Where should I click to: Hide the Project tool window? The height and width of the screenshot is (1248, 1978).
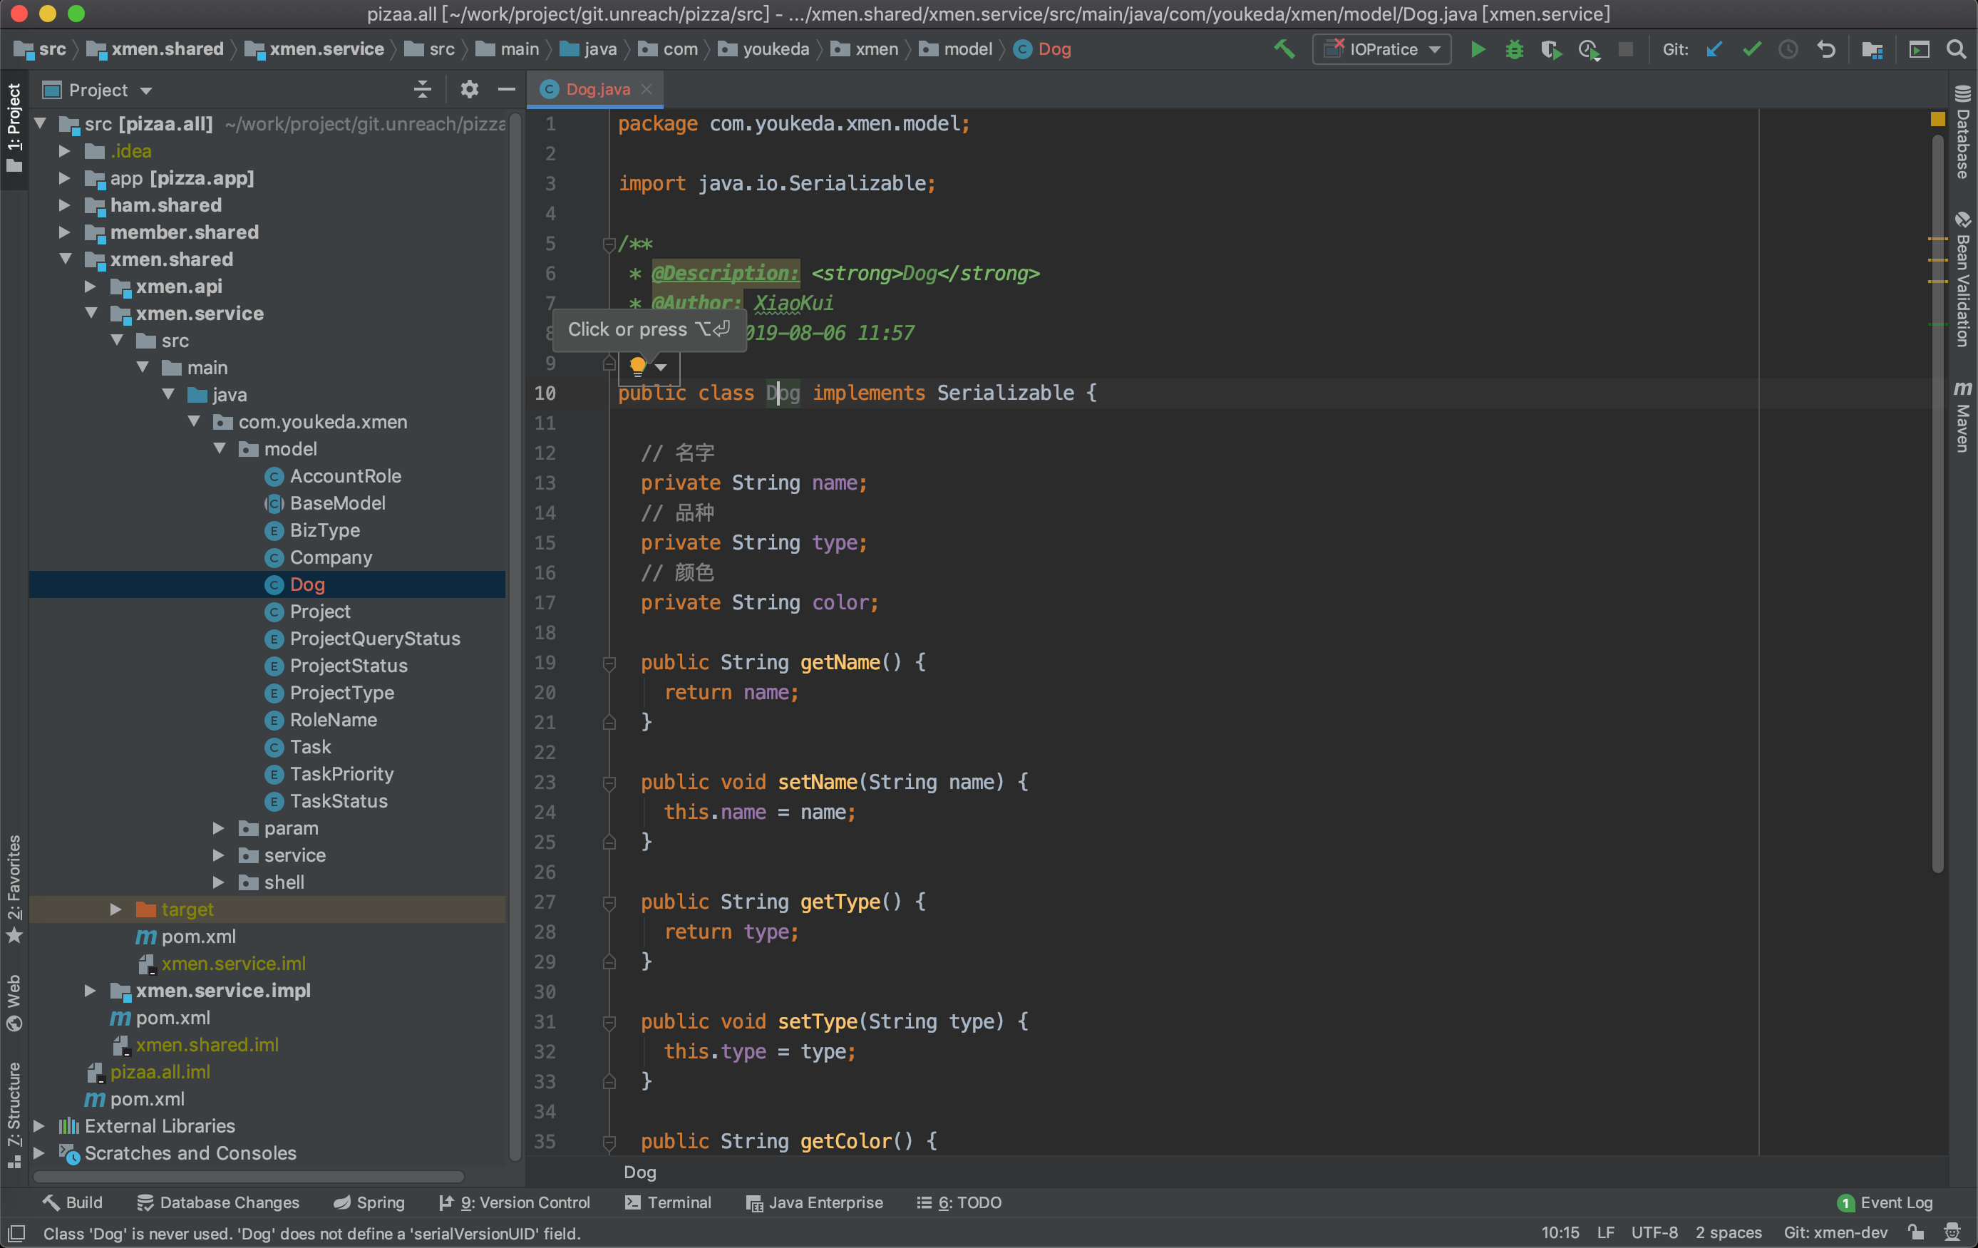click(x=507, y=90)
